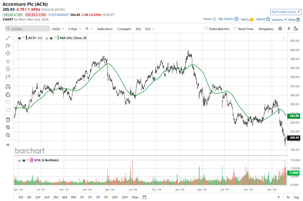Expand the Actions dropdown menu
The width and height of the screenshot is (303, 201).
click(x=279, y=19)
